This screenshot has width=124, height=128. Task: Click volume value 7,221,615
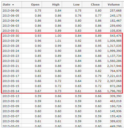(x=114, y=76)
